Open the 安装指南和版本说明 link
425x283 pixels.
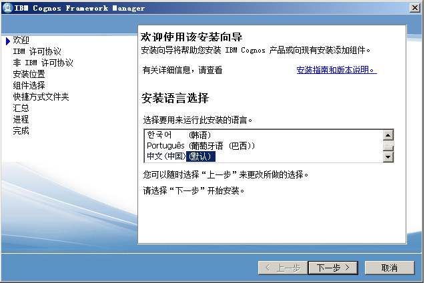[x=336, y=70]
